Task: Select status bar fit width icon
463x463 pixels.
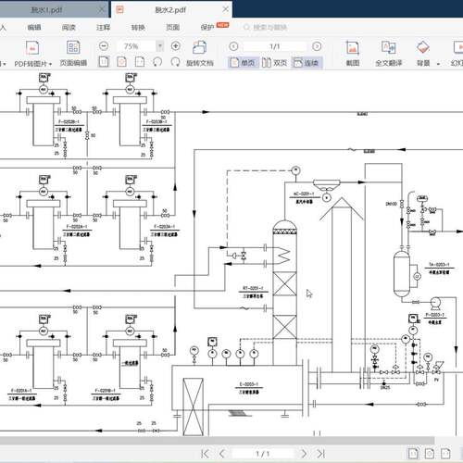Action: pyautogui.click(x=445, y=453)
